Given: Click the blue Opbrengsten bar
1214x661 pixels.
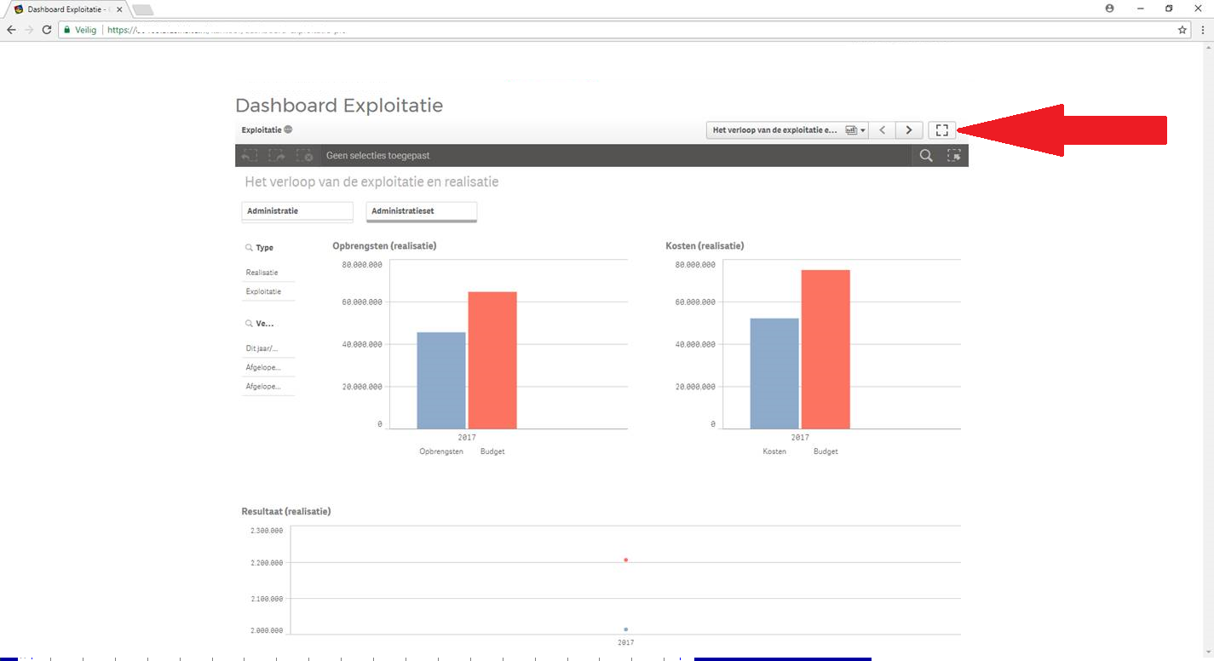Looking at the screenshot, I should click(441, 381).
